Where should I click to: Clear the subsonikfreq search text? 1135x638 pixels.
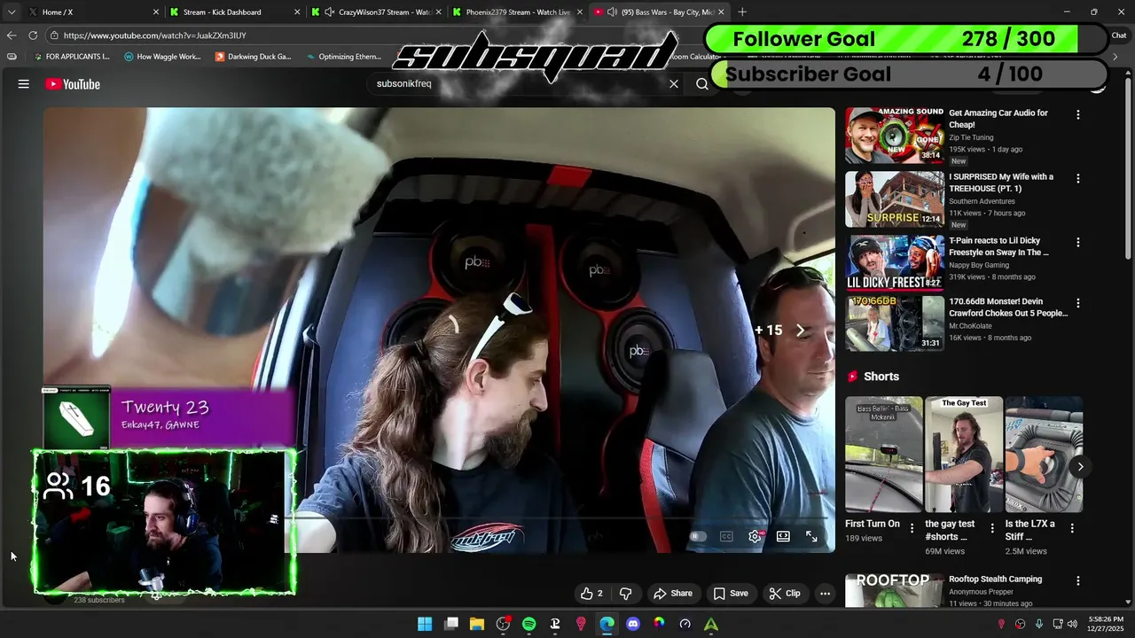(x=674, y=84)
